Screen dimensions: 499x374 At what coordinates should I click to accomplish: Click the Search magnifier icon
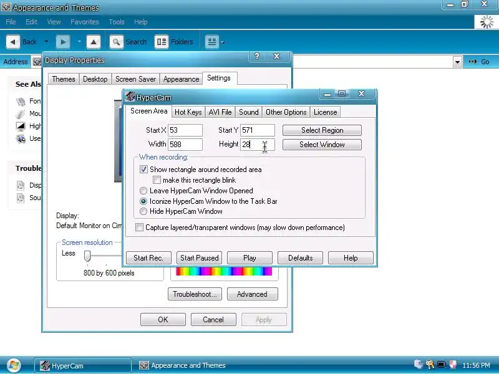(x=117, y=42)
